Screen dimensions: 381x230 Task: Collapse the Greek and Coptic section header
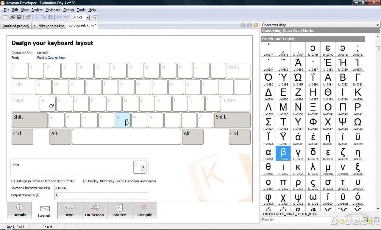pyautogui.click(x=313, y=39)
